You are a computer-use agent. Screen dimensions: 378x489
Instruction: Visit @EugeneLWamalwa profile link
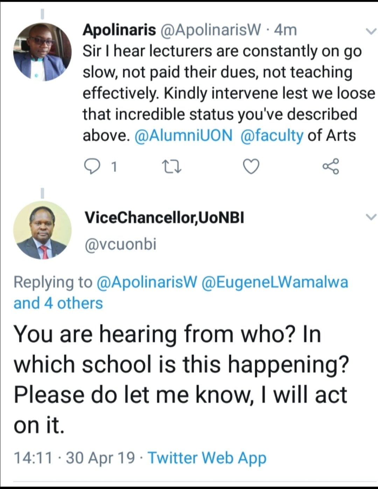(x=275, y=282)
